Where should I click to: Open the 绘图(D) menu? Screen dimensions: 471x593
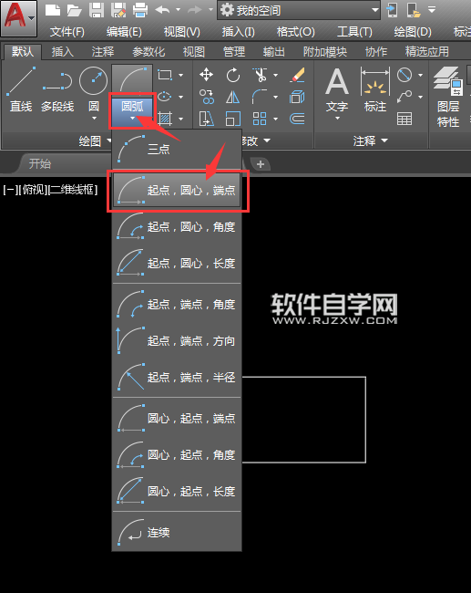click(x=413, y=32)
